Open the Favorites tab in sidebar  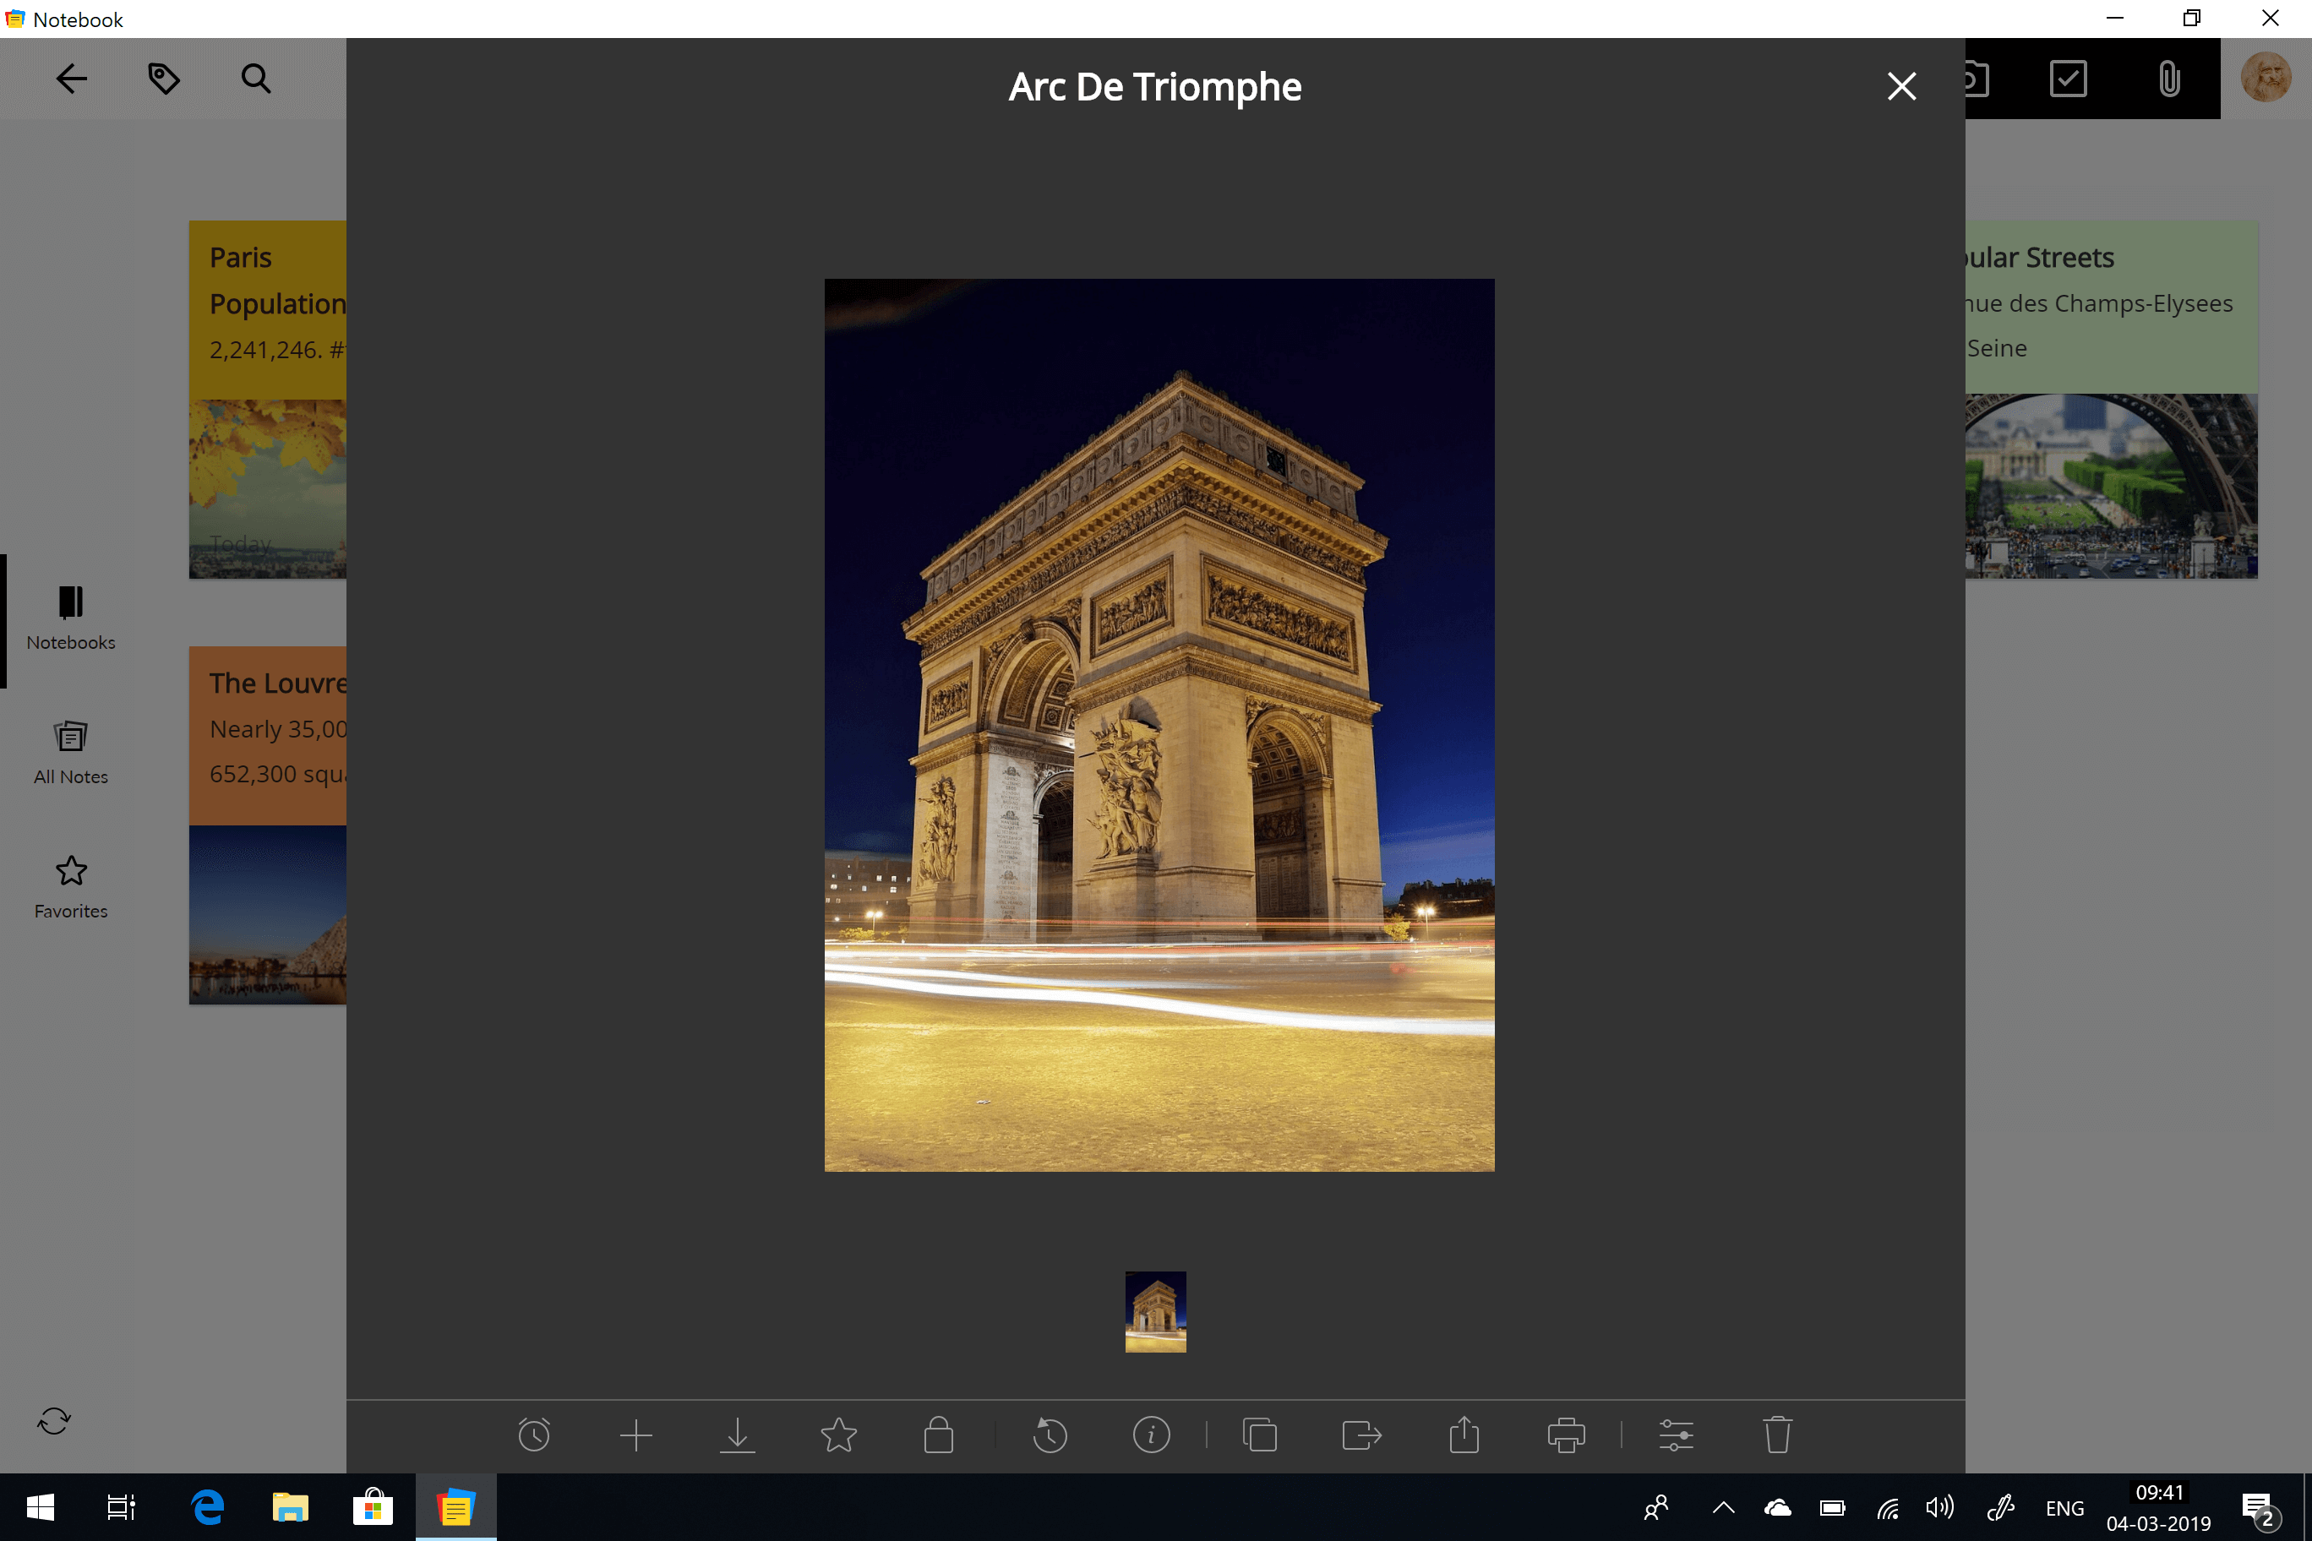click(x=71, y=886)
